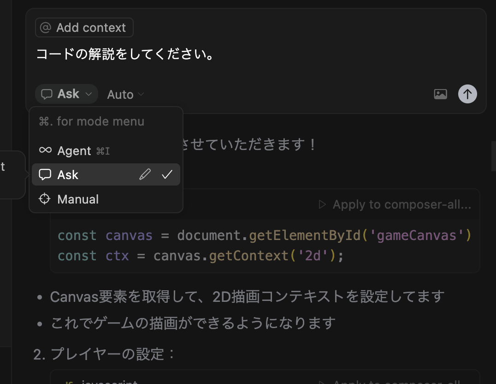Click the @ icon on Add context
496x384 pixels.
46,27
